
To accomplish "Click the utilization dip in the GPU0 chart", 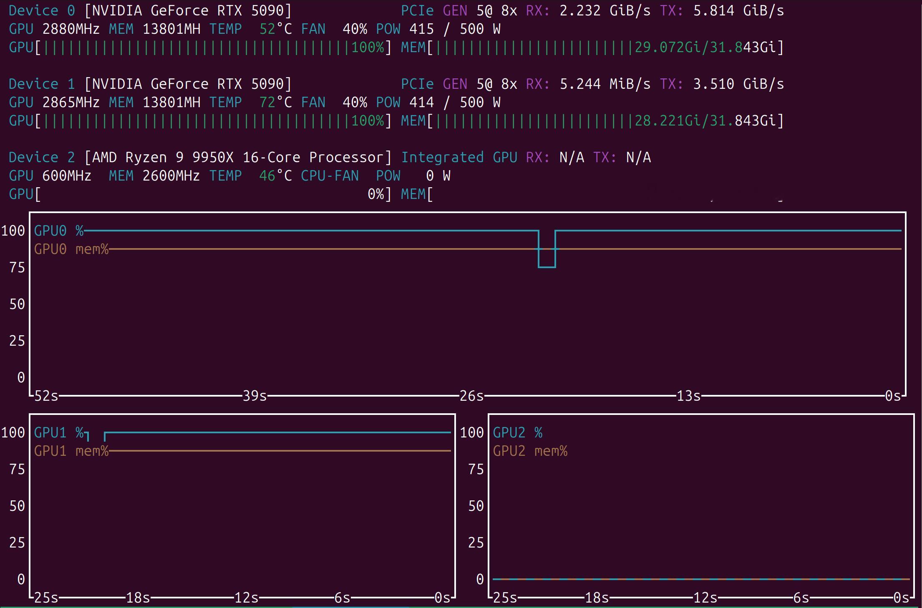I will [547, 249].
